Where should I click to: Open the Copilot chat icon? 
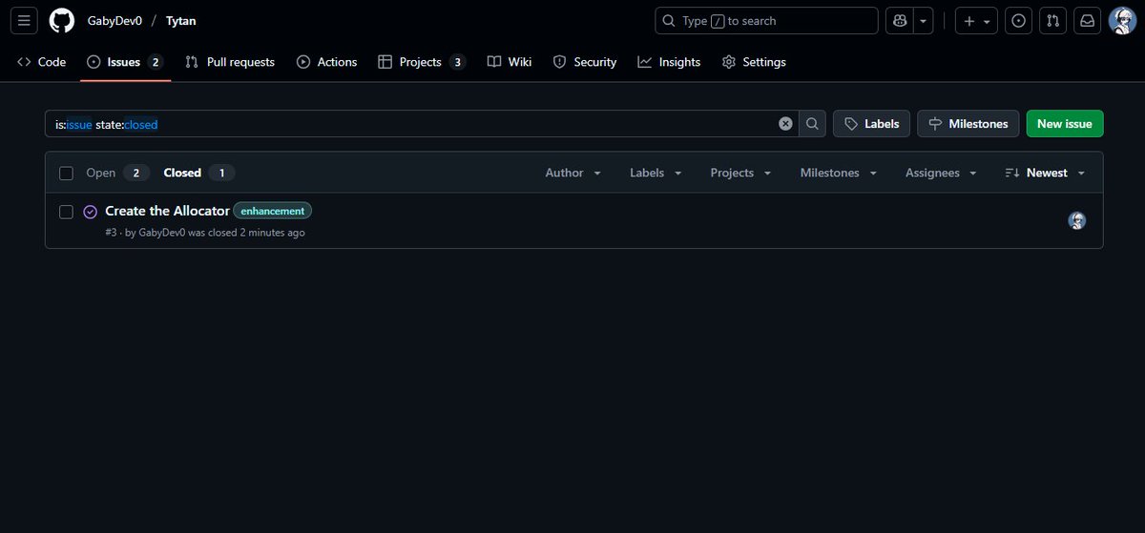[900, 21]
